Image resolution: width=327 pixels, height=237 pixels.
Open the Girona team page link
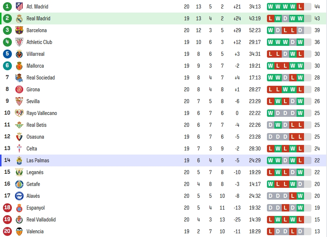pyautogui.click(x=33, y=89)
